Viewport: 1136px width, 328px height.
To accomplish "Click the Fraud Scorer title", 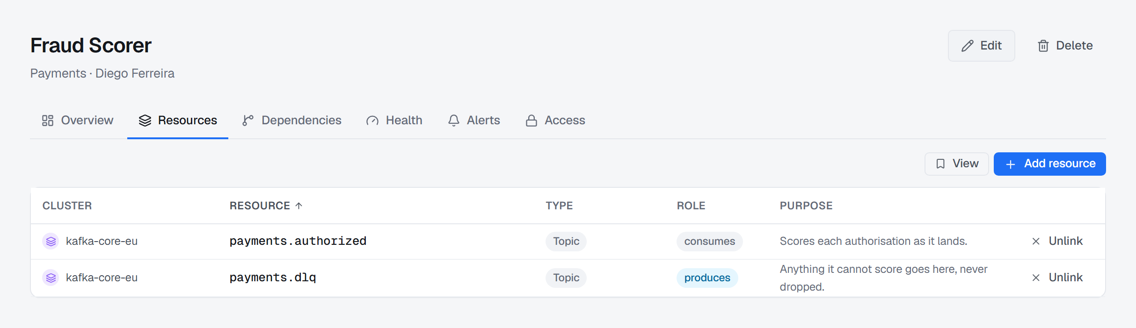I will pyautogui.click(x=91, y=46).
